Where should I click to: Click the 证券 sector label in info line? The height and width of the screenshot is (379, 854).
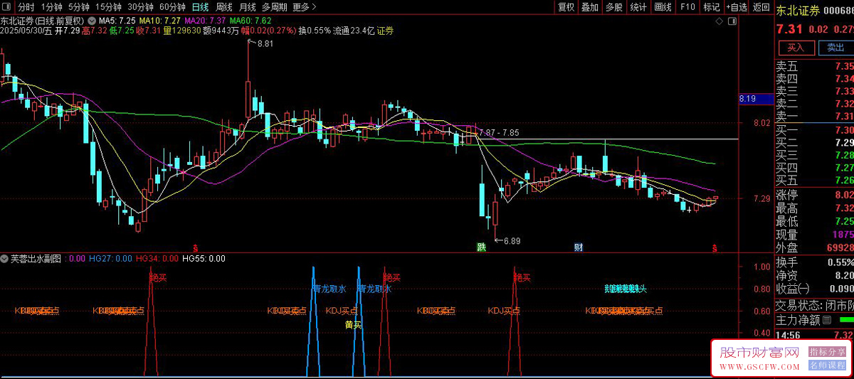point(385,31)
